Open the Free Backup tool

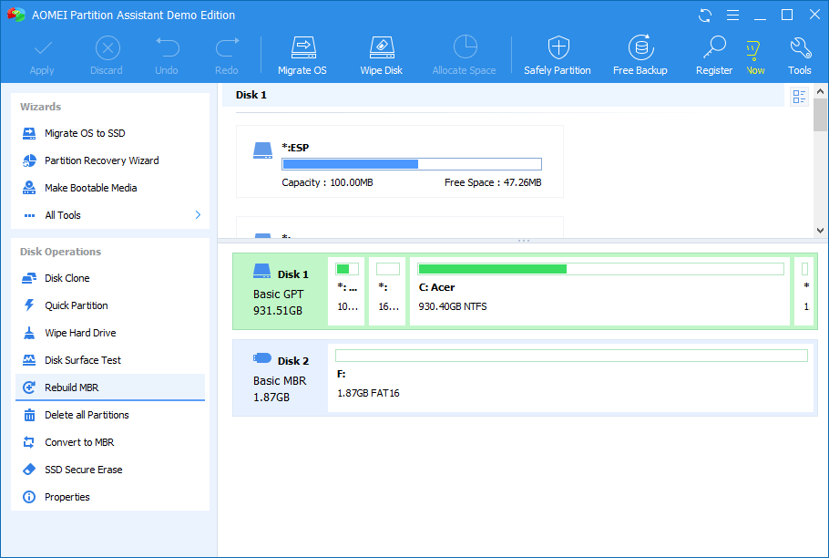[x=640, y=56]
